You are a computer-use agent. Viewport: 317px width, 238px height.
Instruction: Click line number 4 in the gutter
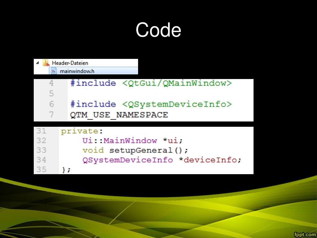(51, 83)
